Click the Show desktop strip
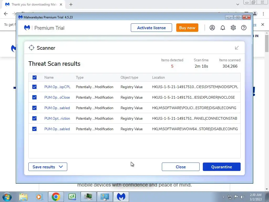269x202 pixels. (x=267, y=197)
